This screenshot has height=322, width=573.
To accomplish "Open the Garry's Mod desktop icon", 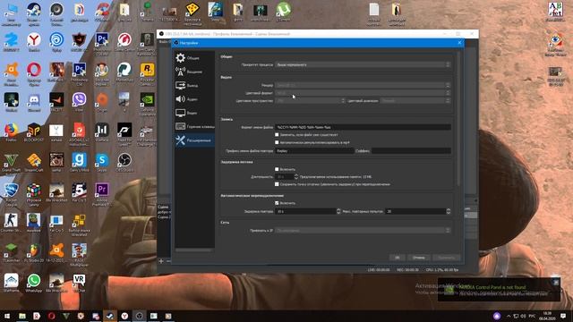I will point(79,162).
